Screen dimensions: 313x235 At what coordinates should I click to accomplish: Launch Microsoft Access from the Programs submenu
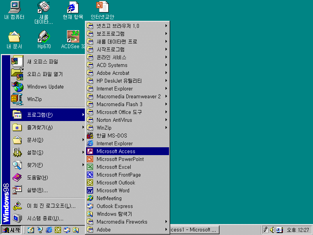(x=128, y=151)
